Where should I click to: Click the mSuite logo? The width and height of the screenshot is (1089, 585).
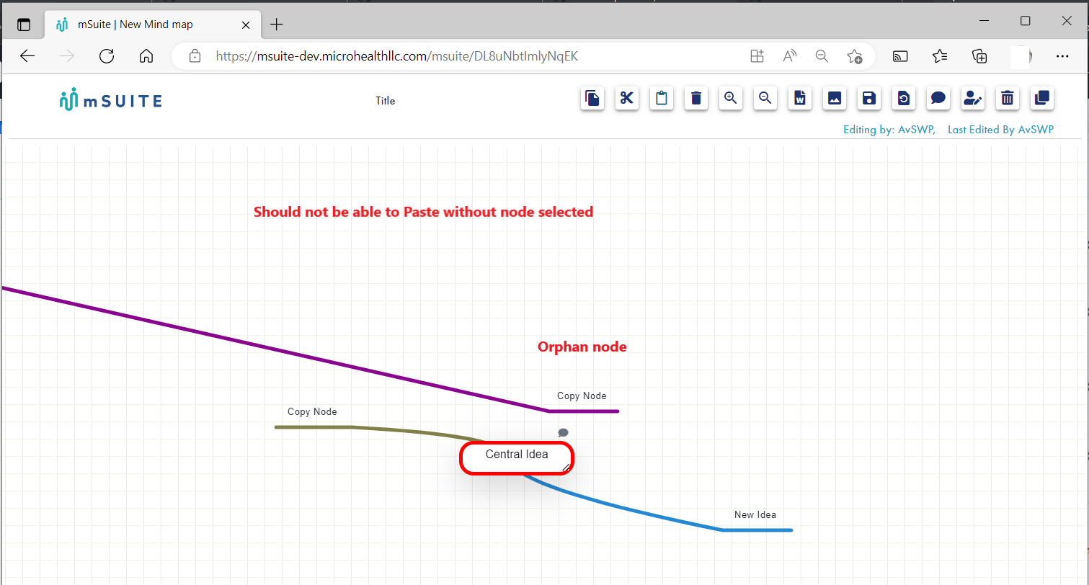110,99
